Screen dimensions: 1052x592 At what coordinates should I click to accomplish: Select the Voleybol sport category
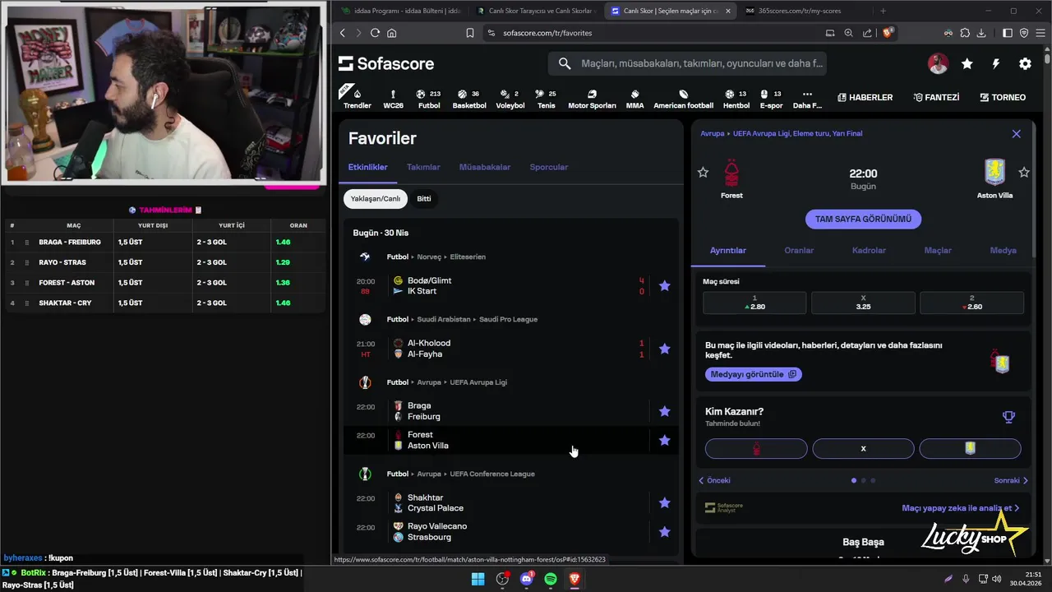click(510, 98)
